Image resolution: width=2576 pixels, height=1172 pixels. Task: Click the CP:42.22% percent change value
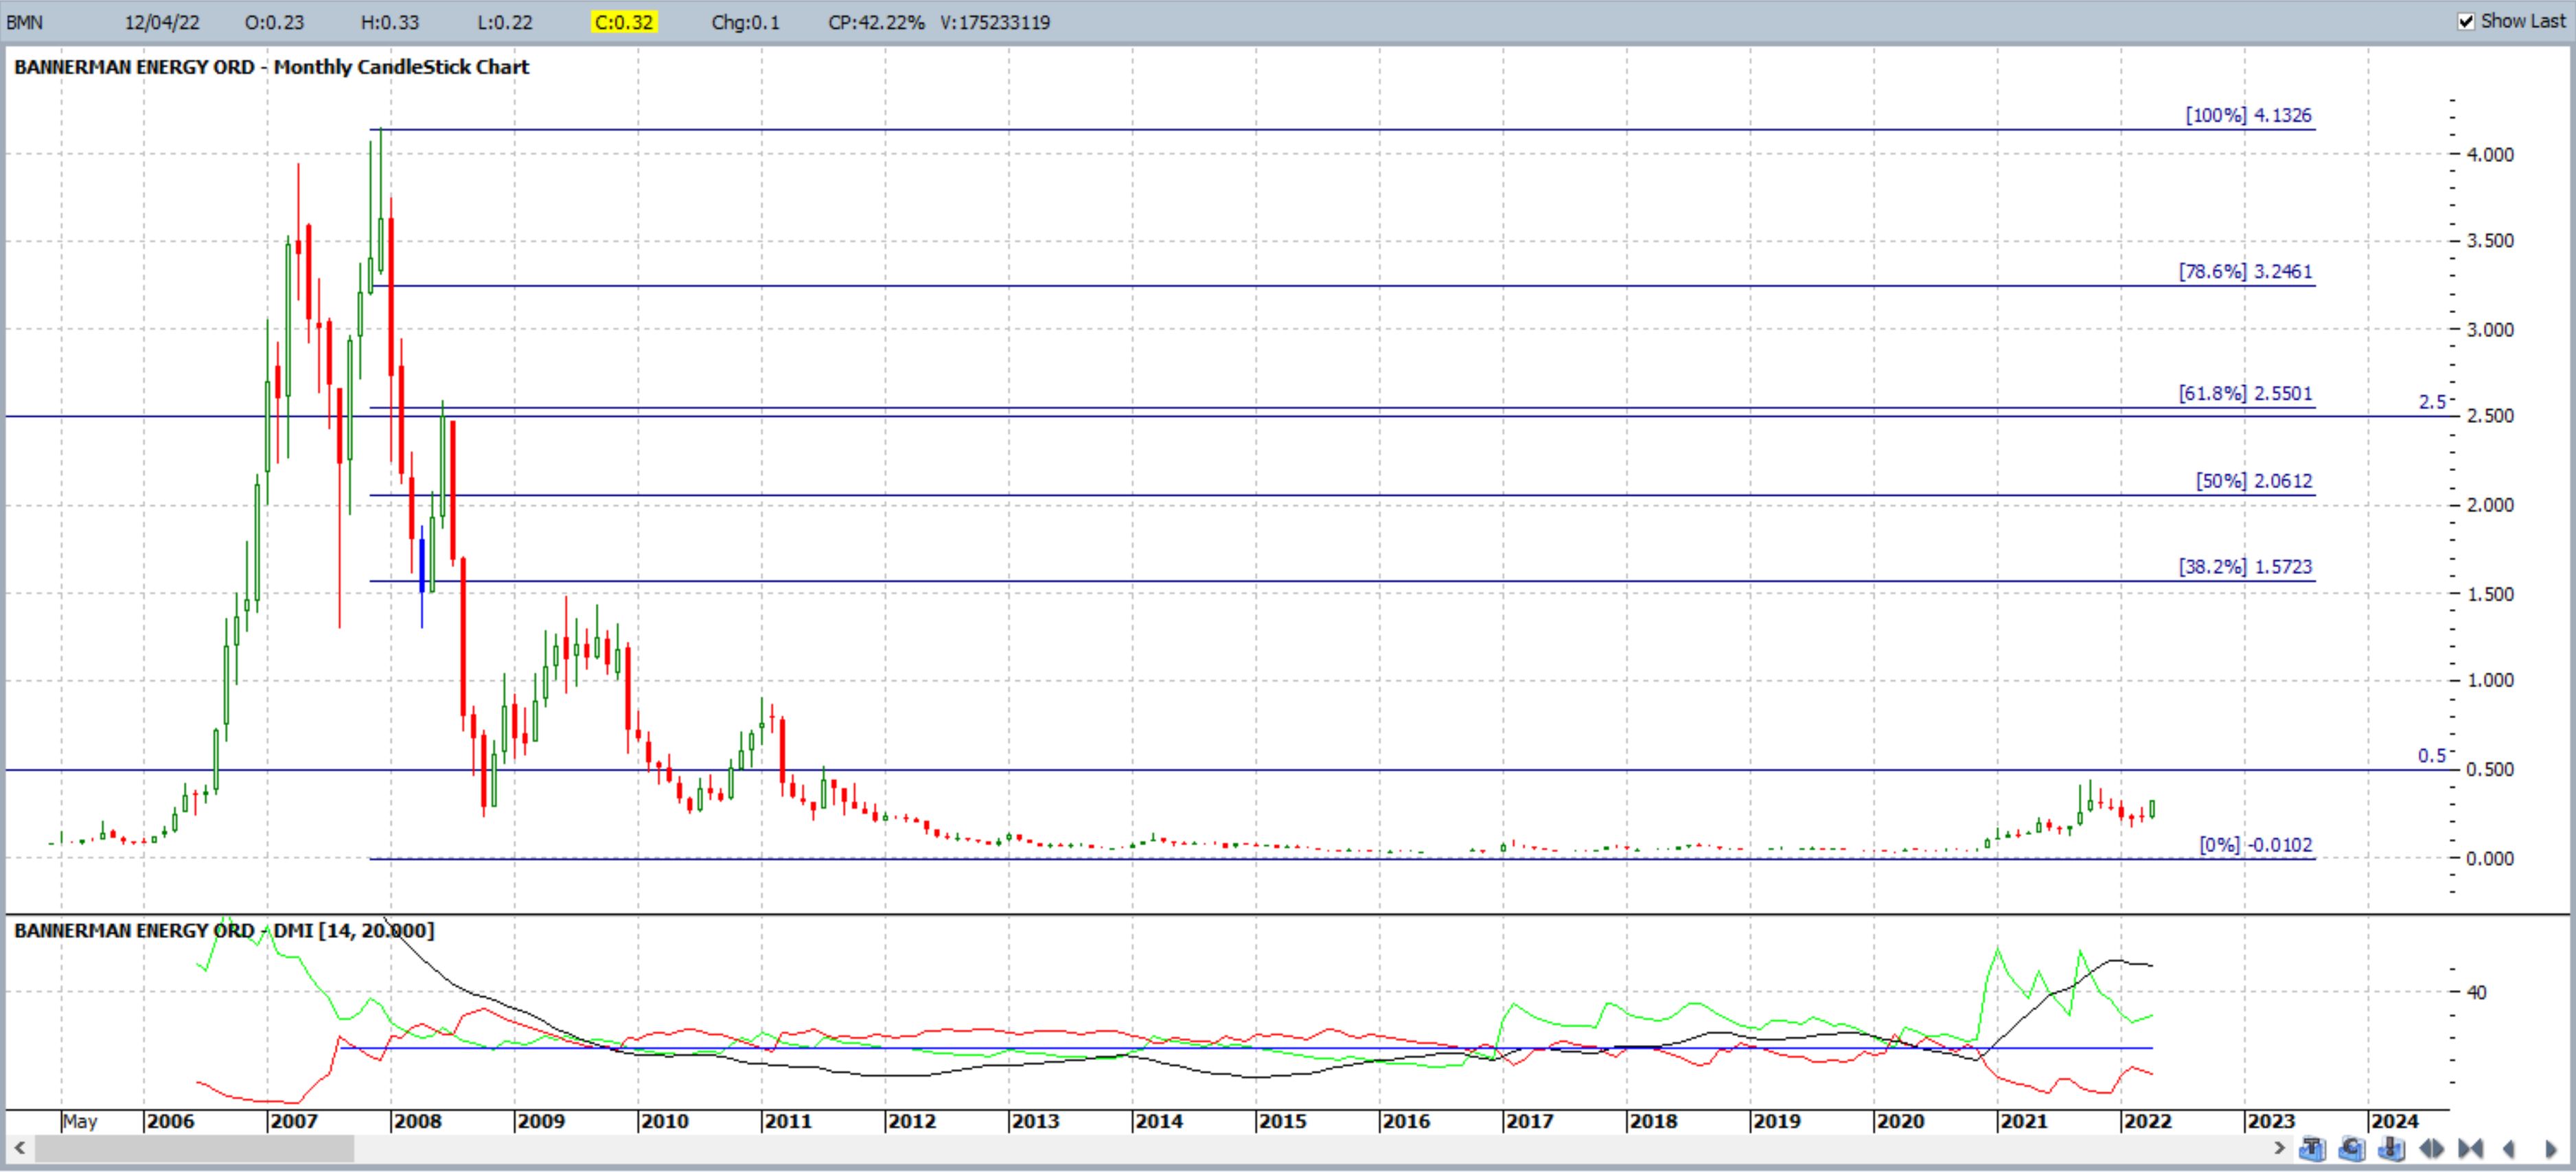pyautogui.click(x=876, y=22)
